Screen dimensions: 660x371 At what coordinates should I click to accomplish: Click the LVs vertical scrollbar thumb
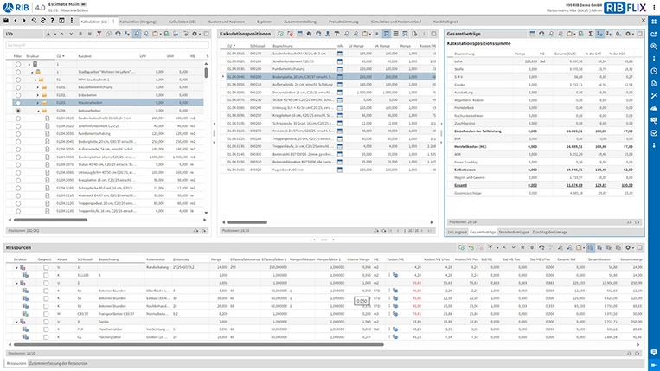206,73
